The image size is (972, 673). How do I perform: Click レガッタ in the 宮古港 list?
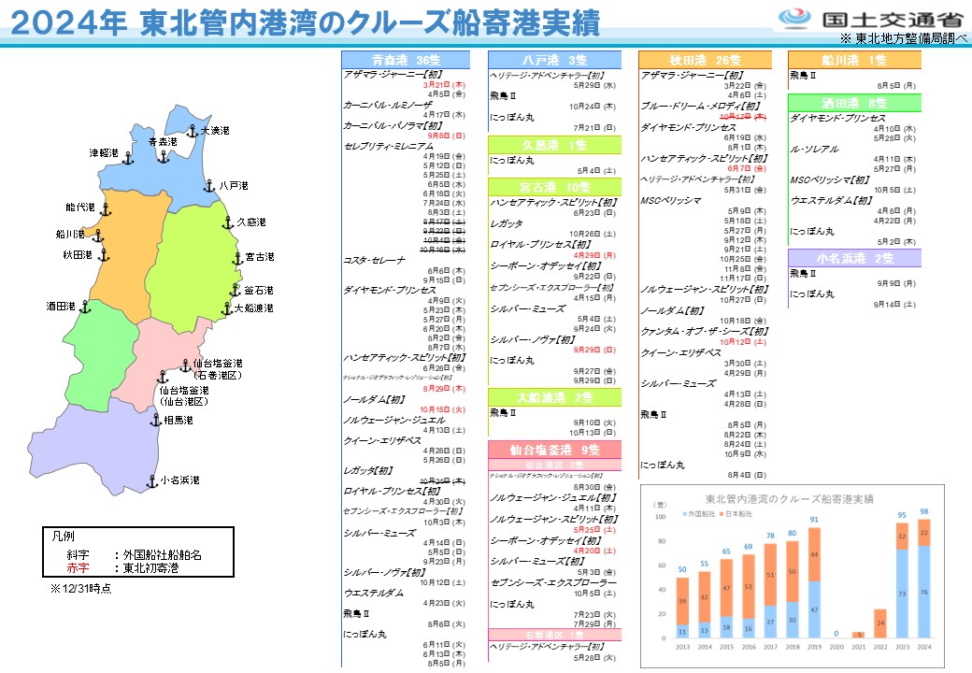507,223
